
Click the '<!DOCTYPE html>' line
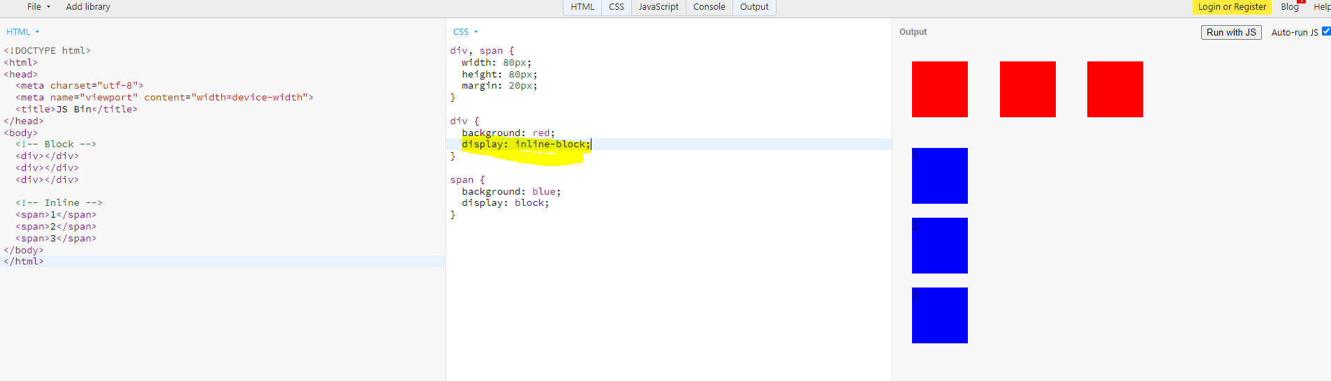47,51
